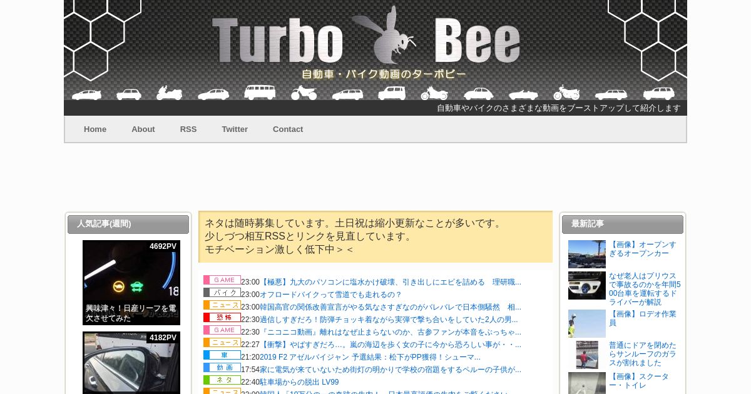
Task: Click timestamp 22:40 in article list
Action: point(250,382)
